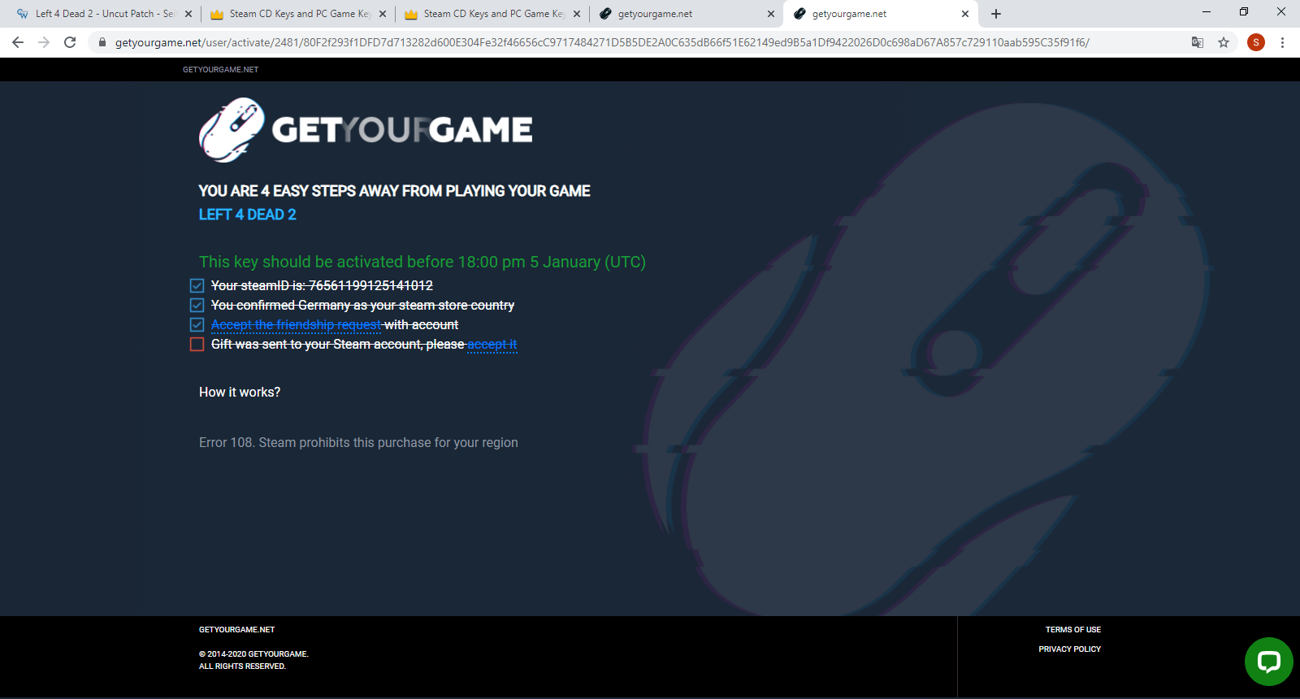Open the Privacy Policy link
This screenshot has height=699, width=1300.
pyautogui.click(x=1070, y=649)
